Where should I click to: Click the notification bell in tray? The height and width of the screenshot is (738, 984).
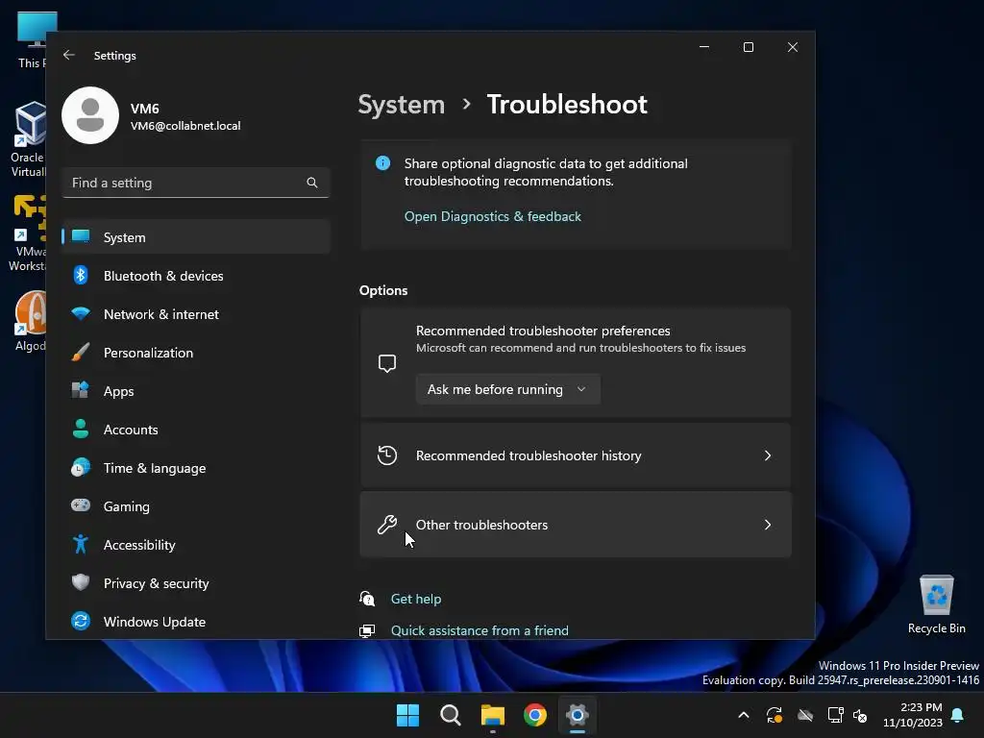(x=958, y=715)
